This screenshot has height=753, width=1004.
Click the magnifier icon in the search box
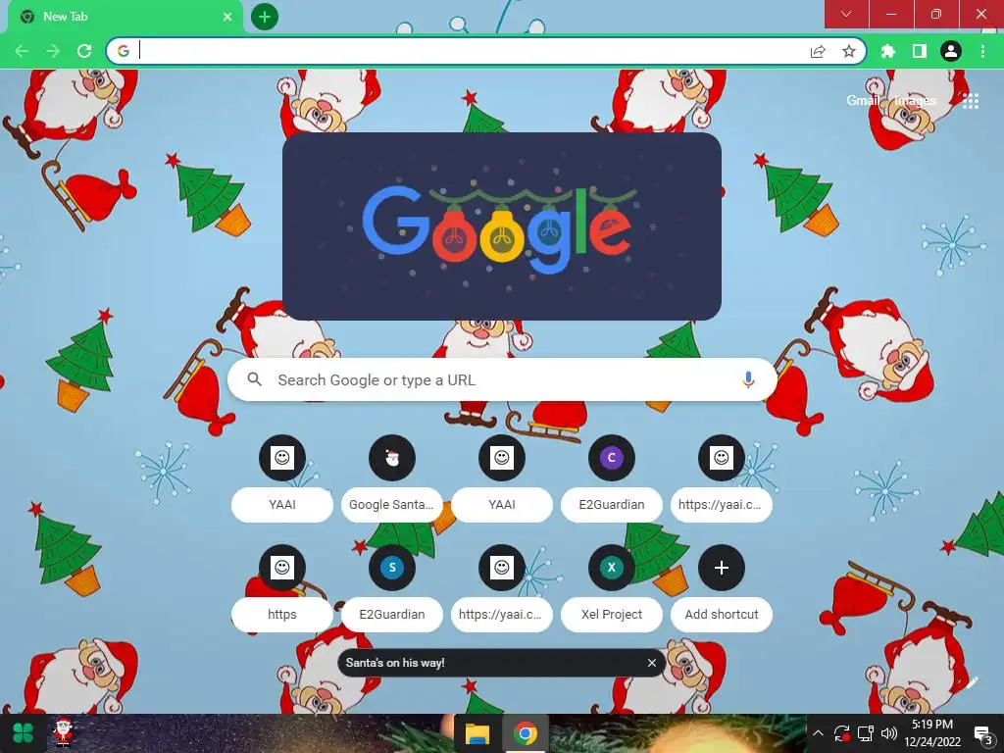pyautogui.click(x=255, y=379)
